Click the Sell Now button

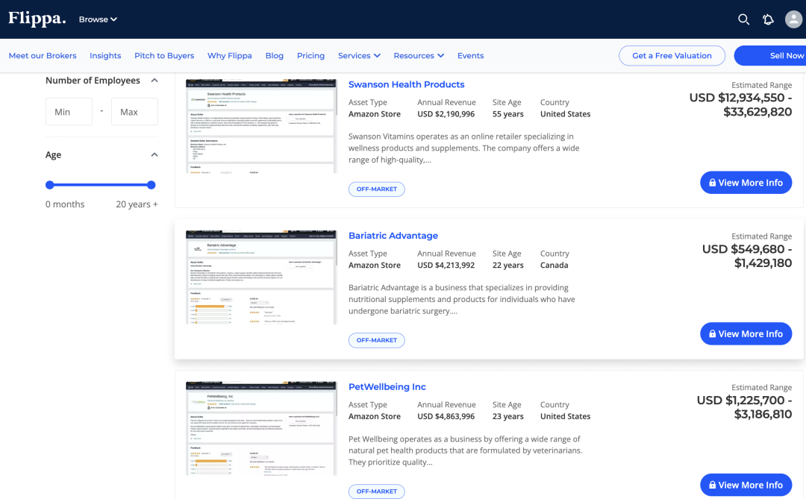(x=770, y=55)
